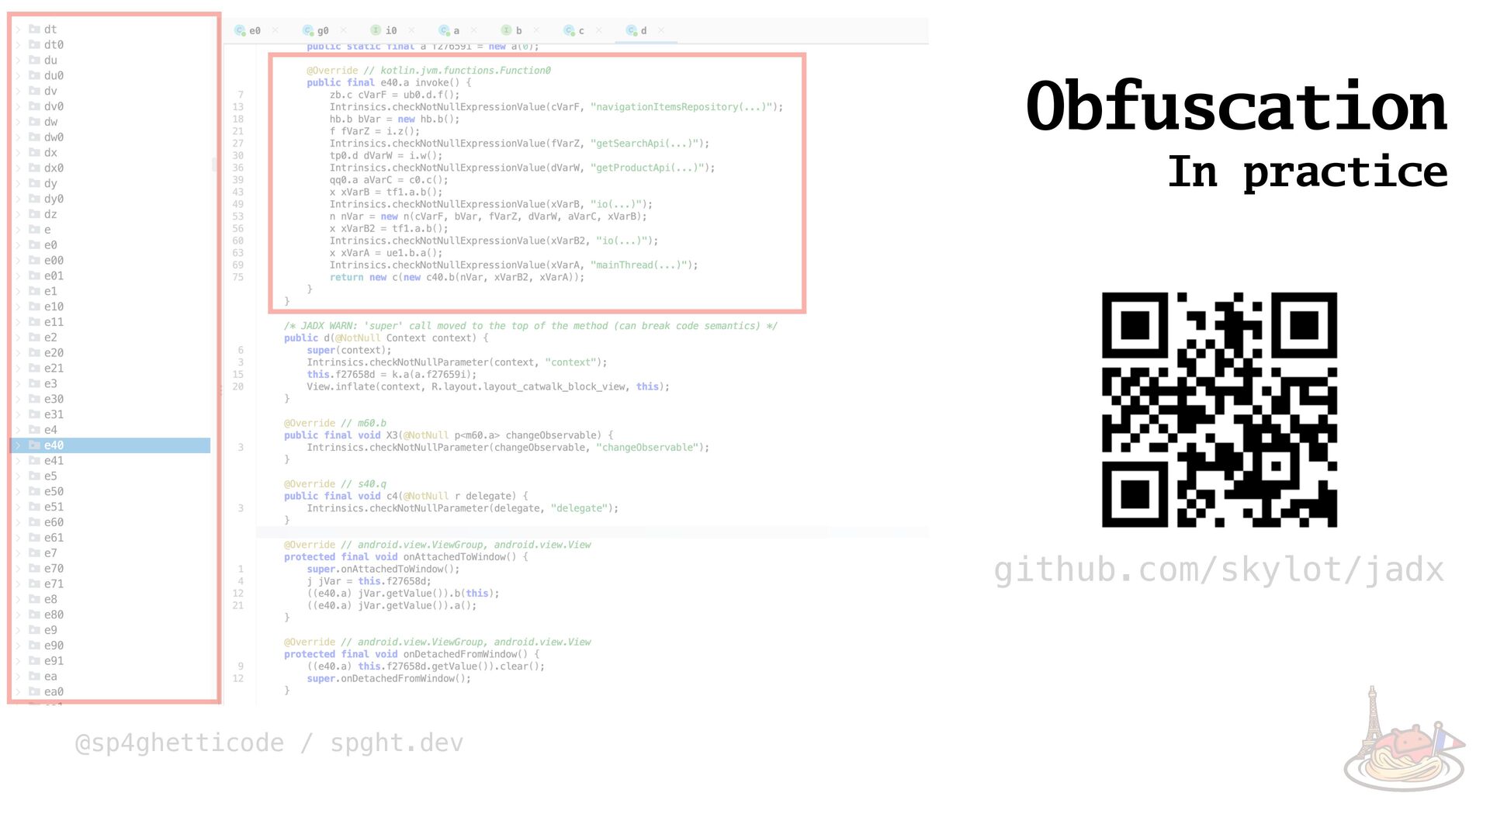
Task: Click interface icon on tab b
Action: tap(506, 31)
